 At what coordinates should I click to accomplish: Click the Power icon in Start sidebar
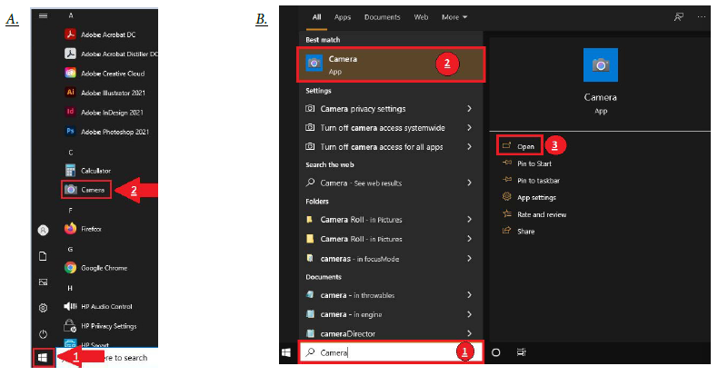point(43,333)
